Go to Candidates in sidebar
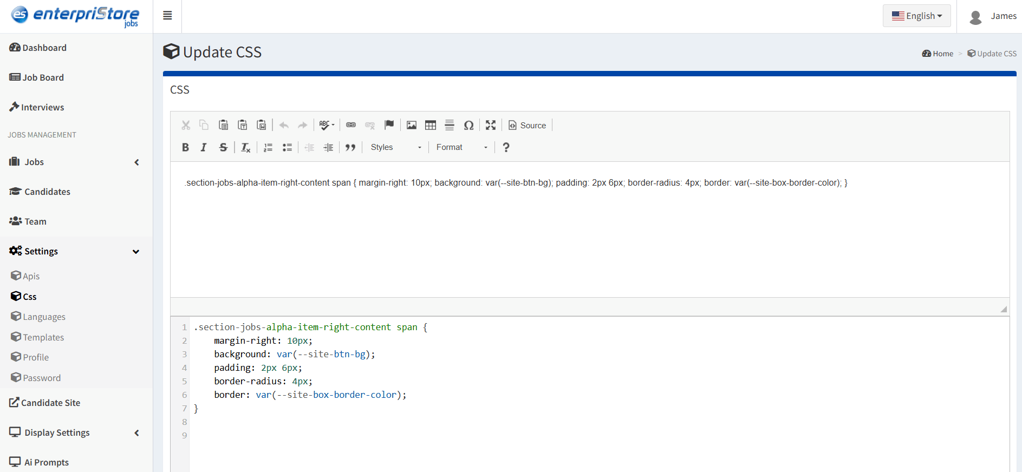 [x=47, y=192]
